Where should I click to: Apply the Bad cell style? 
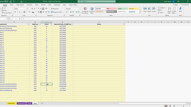[x=112, y=9]
